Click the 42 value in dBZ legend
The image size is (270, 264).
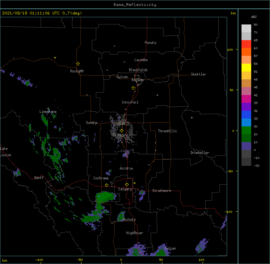point(256,95)
